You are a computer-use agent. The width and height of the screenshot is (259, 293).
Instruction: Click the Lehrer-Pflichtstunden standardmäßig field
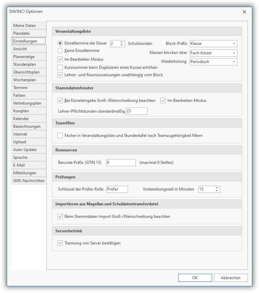tap(136, 111)
